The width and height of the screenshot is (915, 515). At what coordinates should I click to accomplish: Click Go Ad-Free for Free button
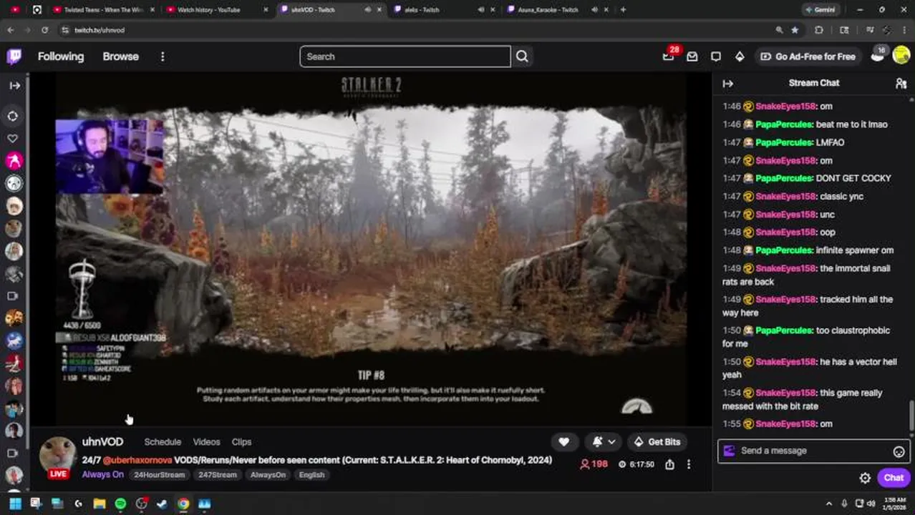point(808,57)
